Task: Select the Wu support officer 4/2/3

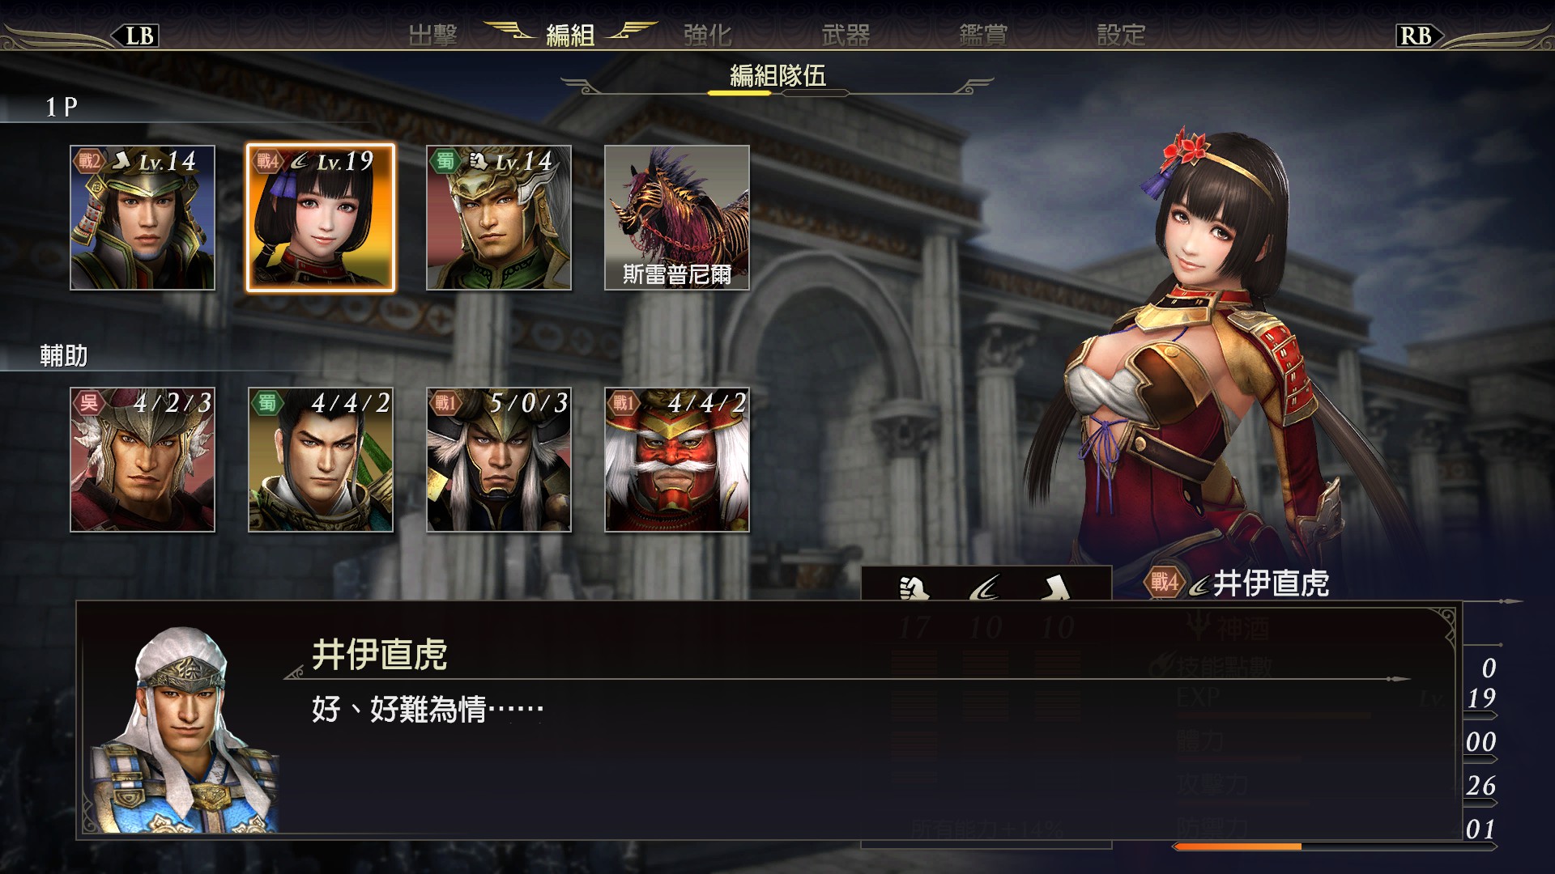Action: tap(143, 460)
